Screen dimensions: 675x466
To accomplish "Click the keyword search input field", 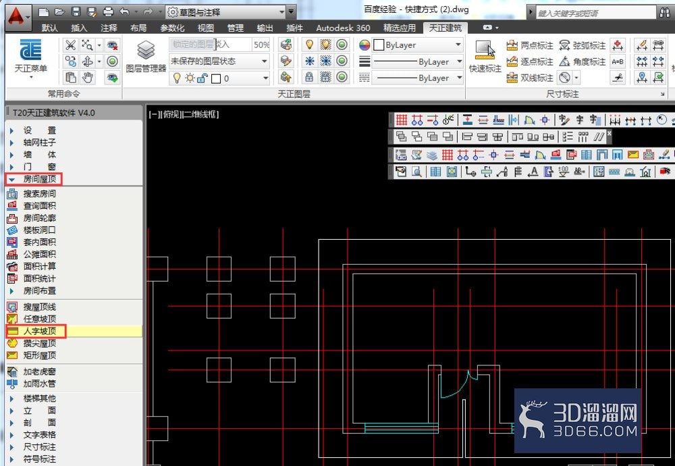I will click(595, 13).
